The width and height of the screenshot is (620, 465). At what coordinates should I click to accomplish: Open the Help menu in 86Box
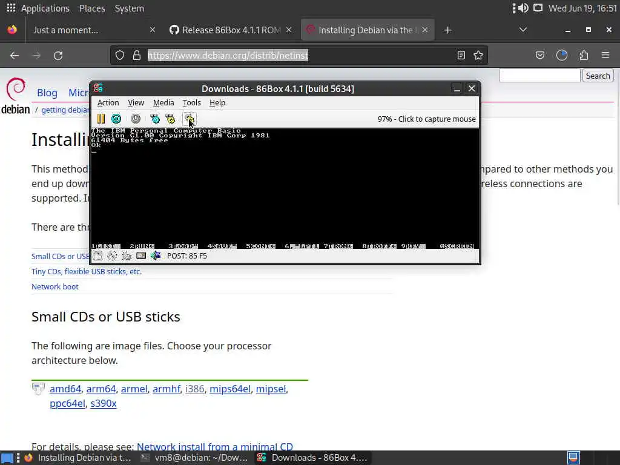(x=217, y=103)
